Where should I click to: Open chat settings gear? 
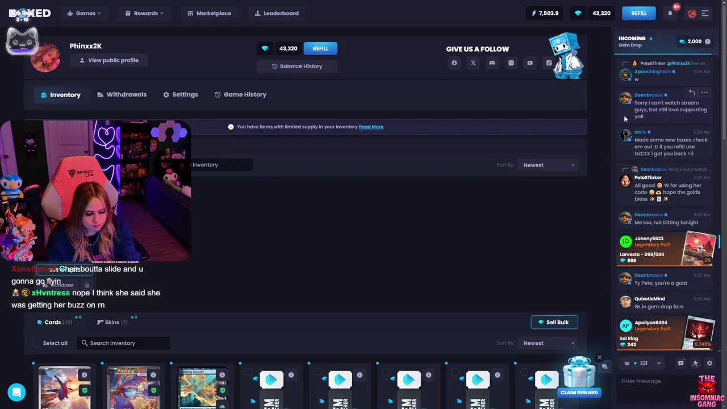point(709,363)
